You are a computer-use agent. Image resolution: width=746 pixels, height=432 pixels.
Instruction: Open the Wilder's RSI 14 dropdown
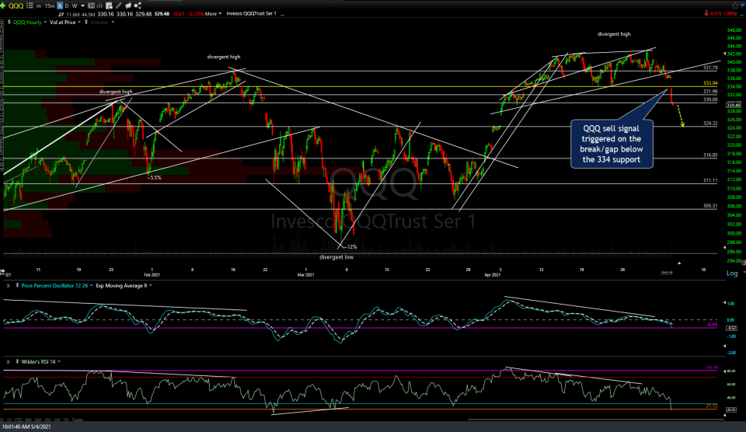pyautogui.click(x=58, y=361)
